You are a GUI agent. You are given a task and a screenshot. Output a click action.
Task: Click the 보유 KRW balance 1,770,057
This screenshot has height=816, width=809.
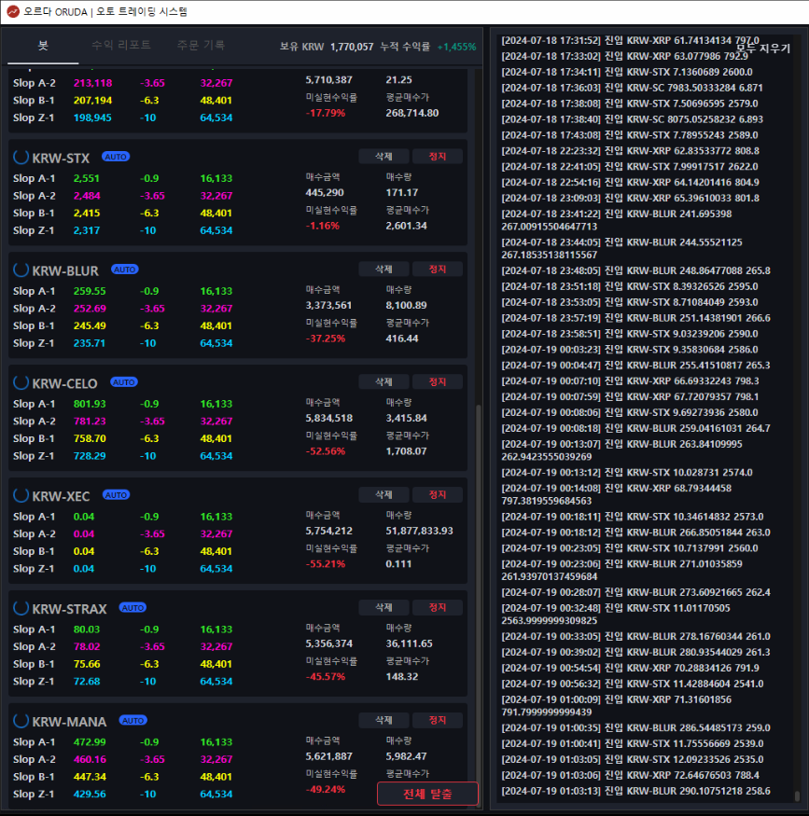click(352, 47)
